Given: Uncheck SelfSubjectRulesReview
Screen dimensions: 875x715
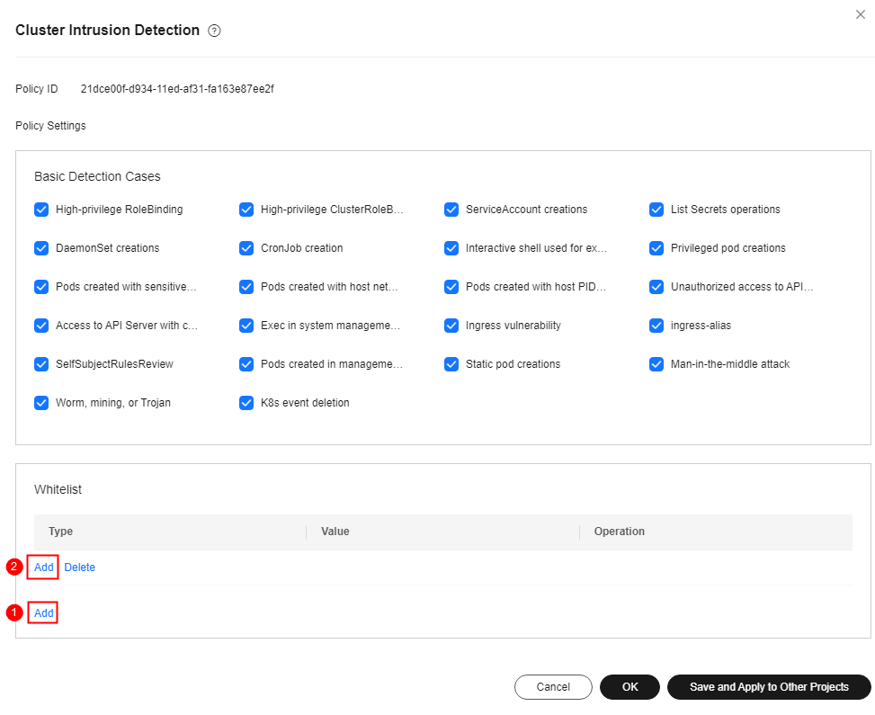Looking at the screenshot, I should click(x=41, y=364).
